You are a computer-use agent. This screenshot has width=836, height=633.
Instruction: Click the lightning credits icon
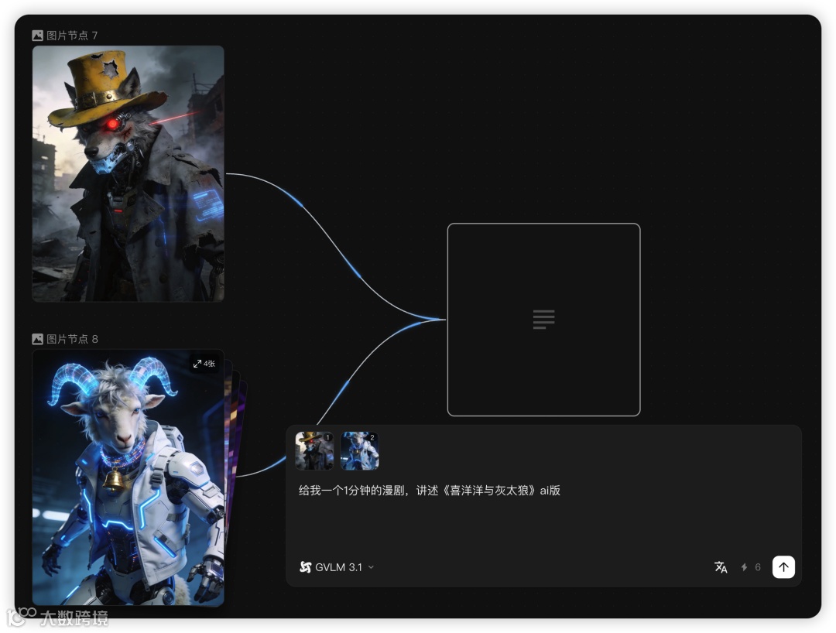(x=745, y=567)
